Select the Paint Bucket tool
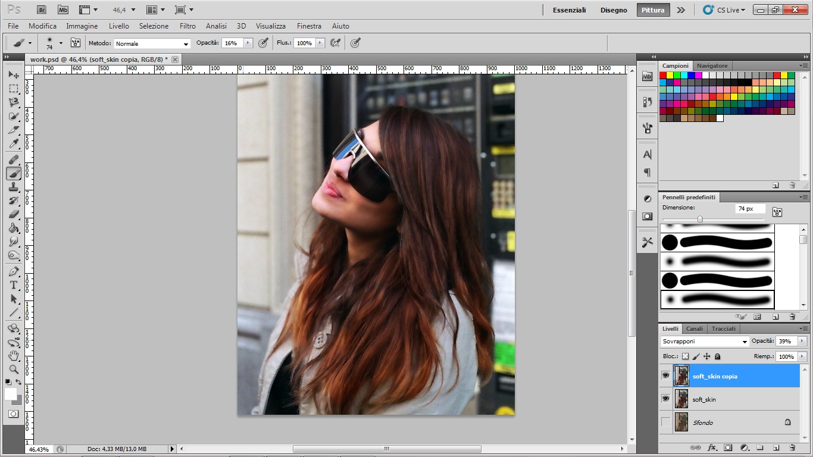Image resolution: width=813 pixels, height=457 pixels. [14, 228]
